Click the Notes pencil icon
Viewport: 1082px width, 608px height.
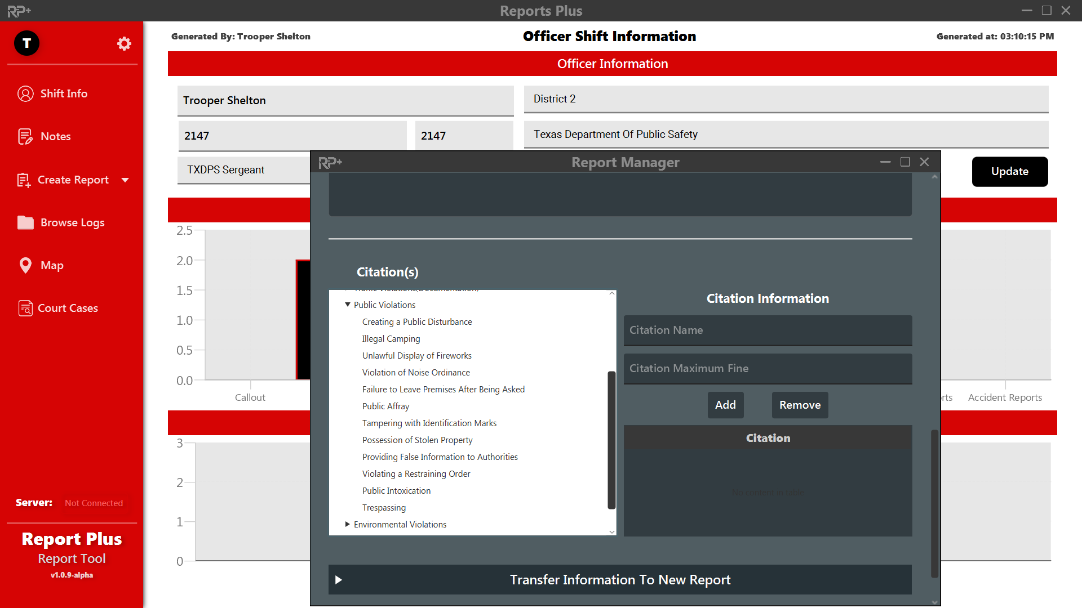25,136
